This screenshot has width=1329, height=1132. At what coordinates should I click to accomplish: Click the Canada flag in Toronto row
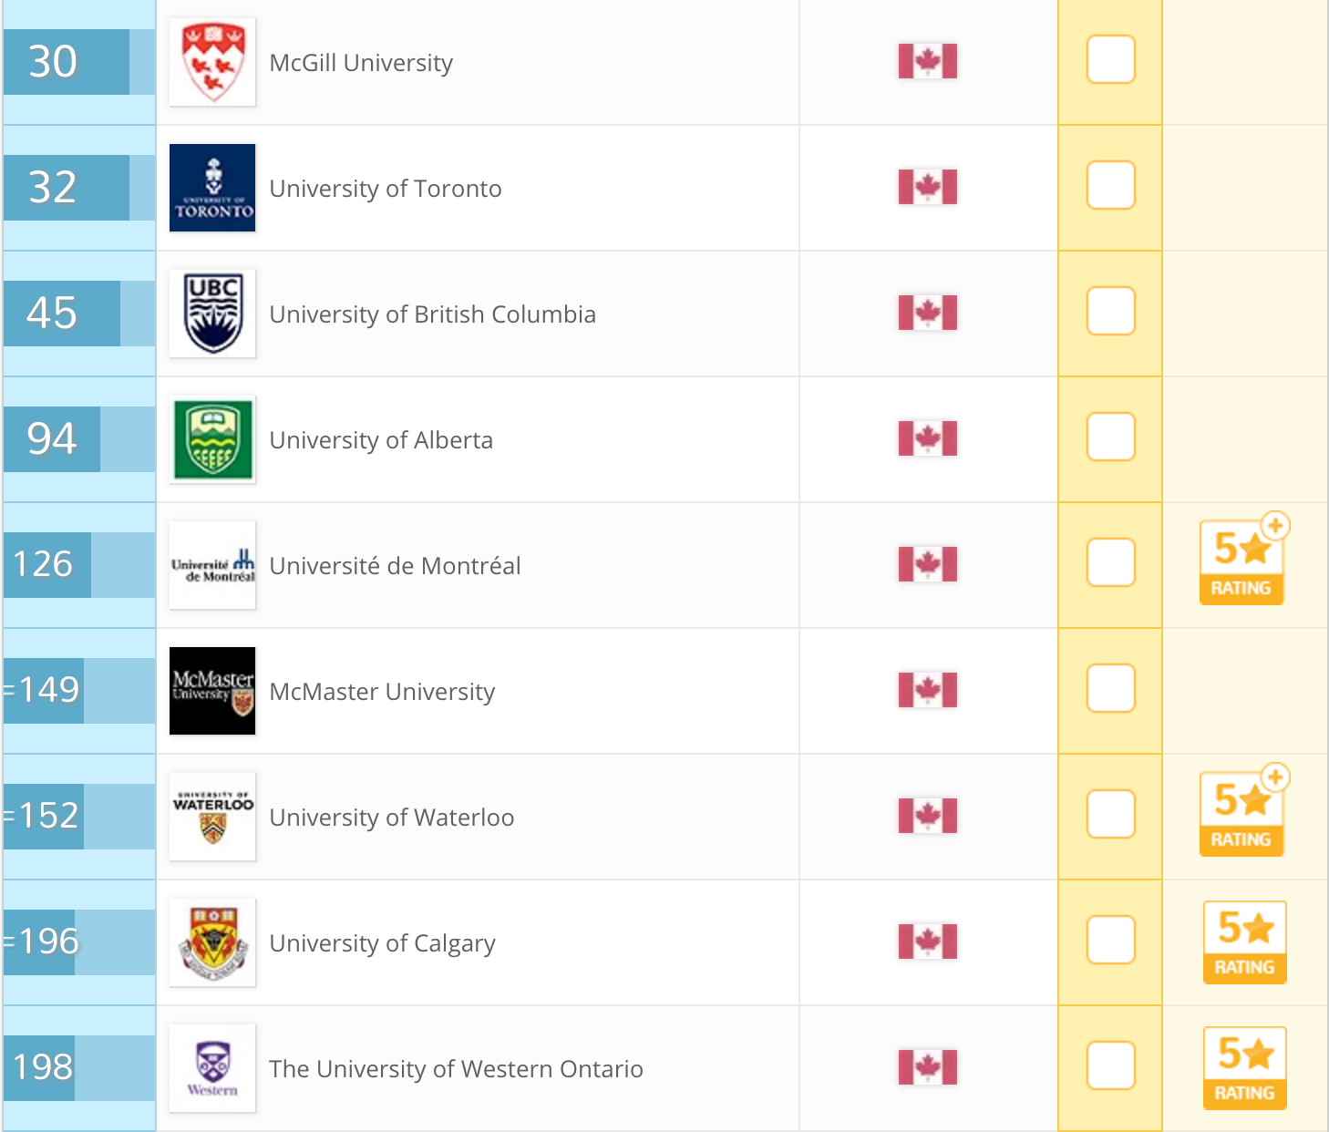(x=927, y=187)
